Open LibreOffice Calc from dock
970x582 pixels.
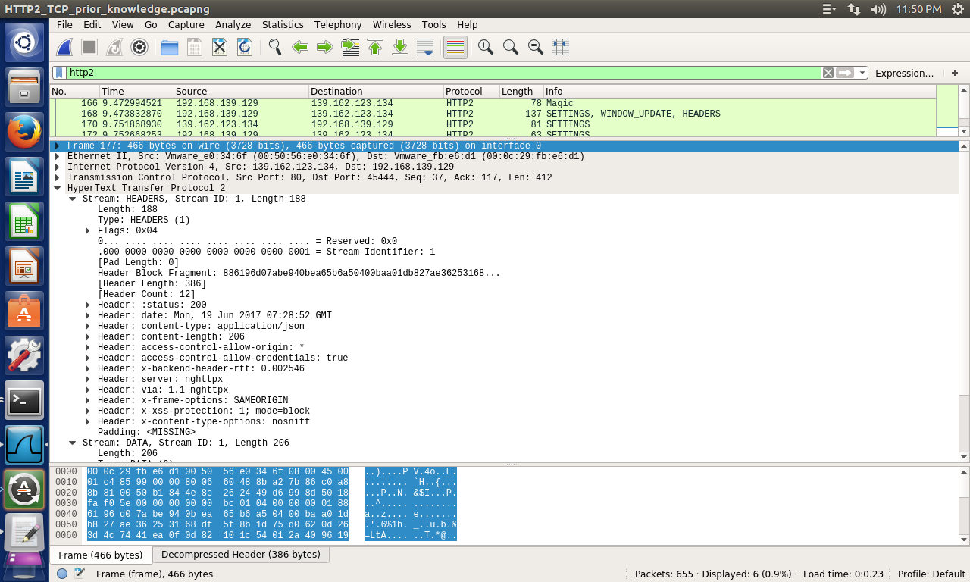pyautogui.click(x=24, y=222)
